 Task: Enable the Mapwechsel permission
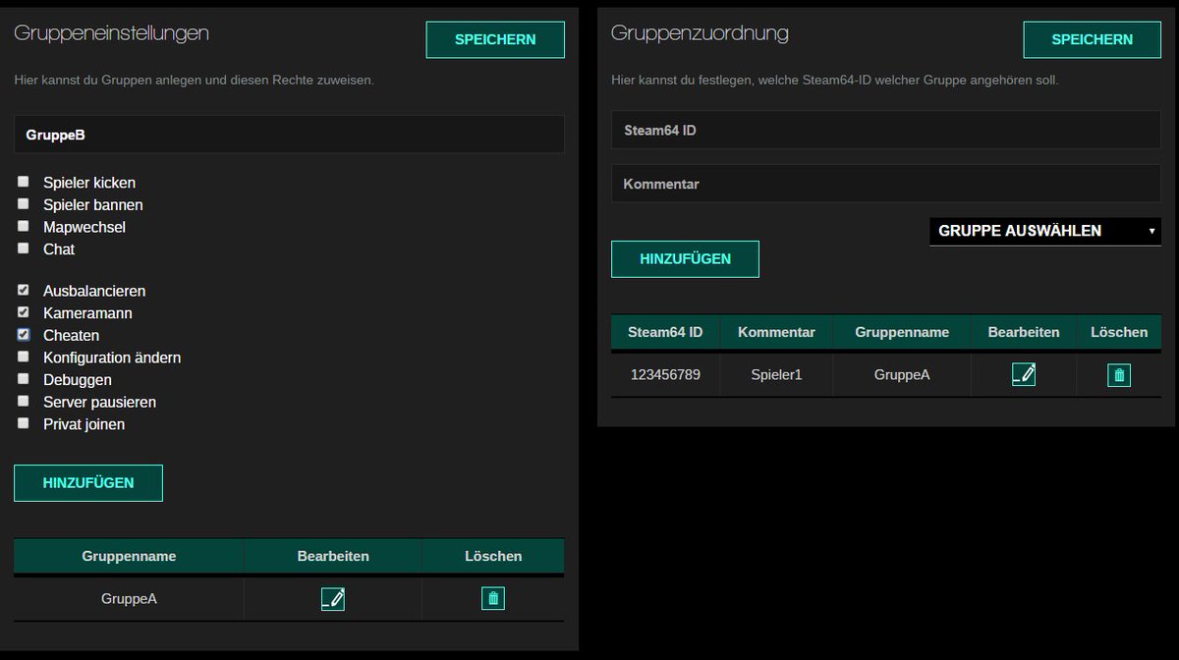23,226
